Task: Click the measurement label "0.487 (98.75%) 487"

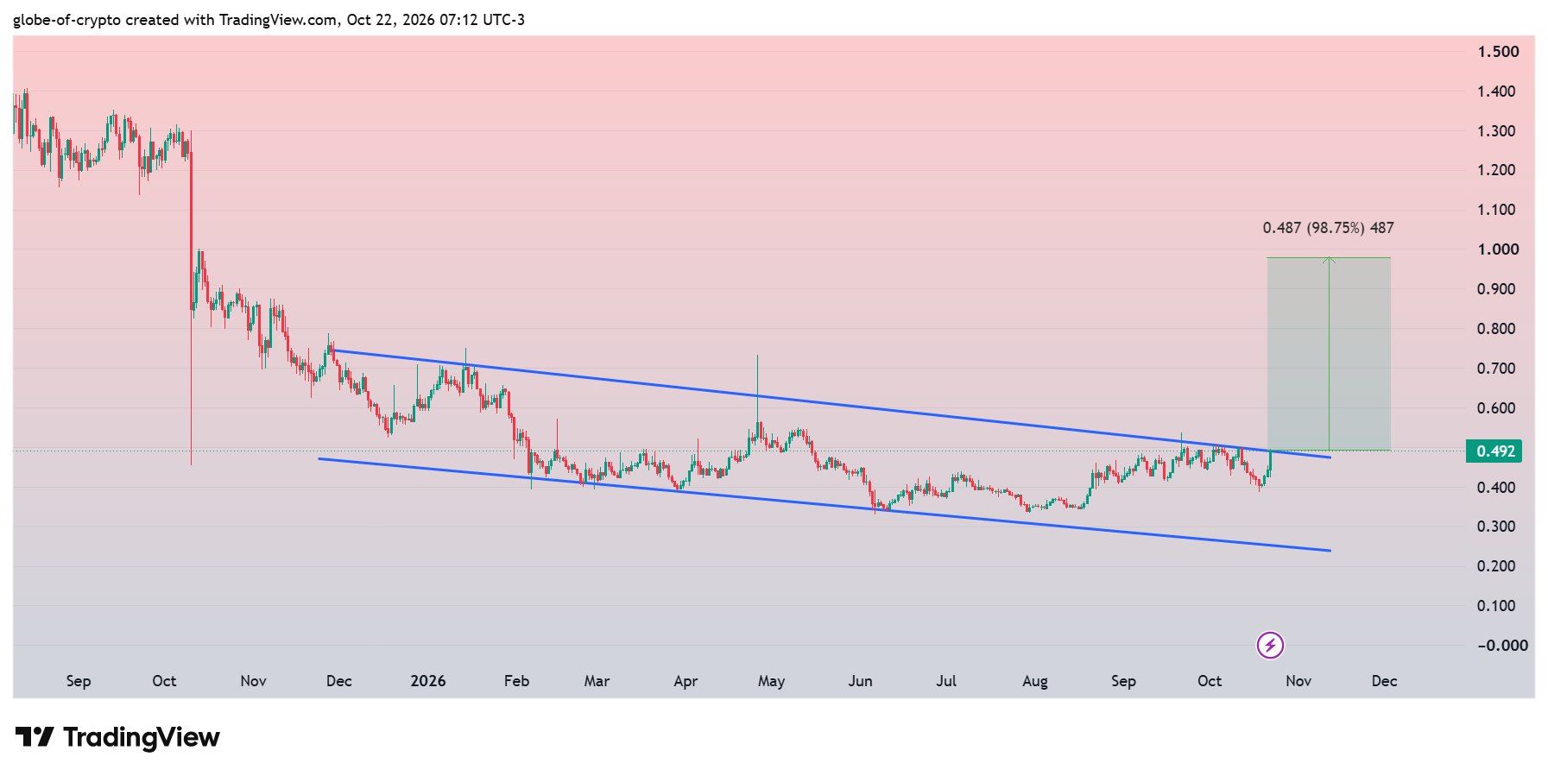Action: [1328, 228]
